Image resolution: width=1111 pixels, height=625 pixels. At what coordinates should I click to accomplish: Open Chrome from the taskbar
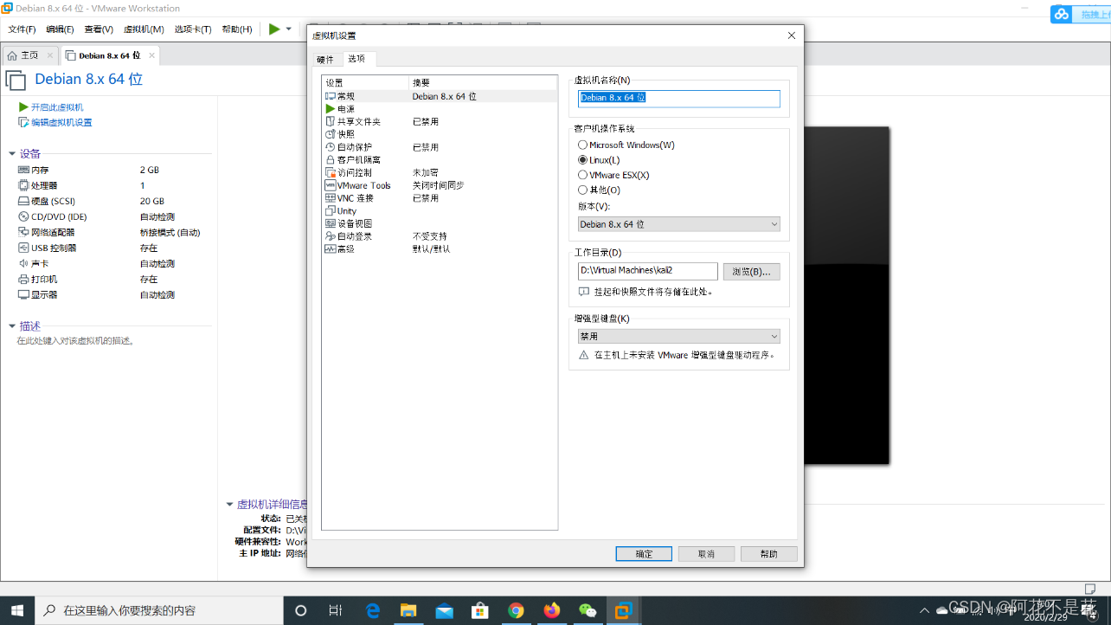point(516,610)
